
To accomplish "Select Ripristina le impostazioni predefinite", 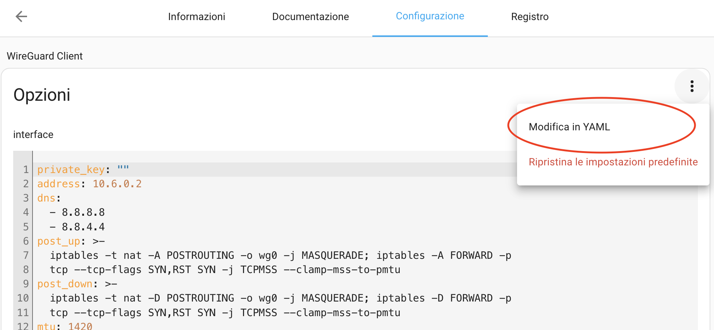I will [x=613, y=162].
